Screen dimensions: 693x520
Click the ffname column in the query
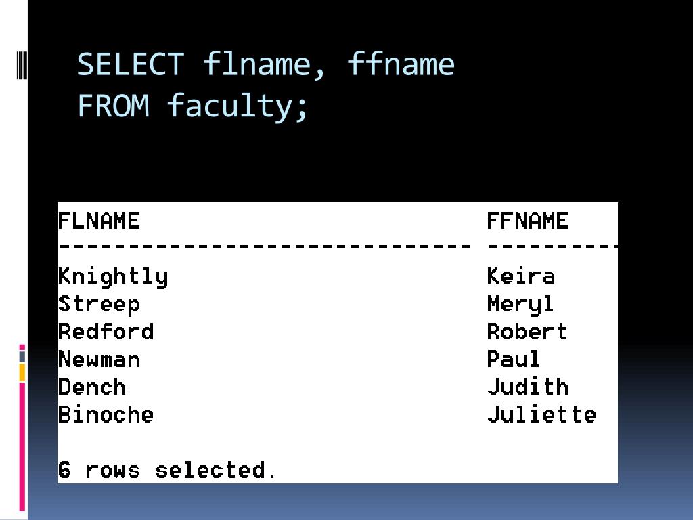[401, 64]
